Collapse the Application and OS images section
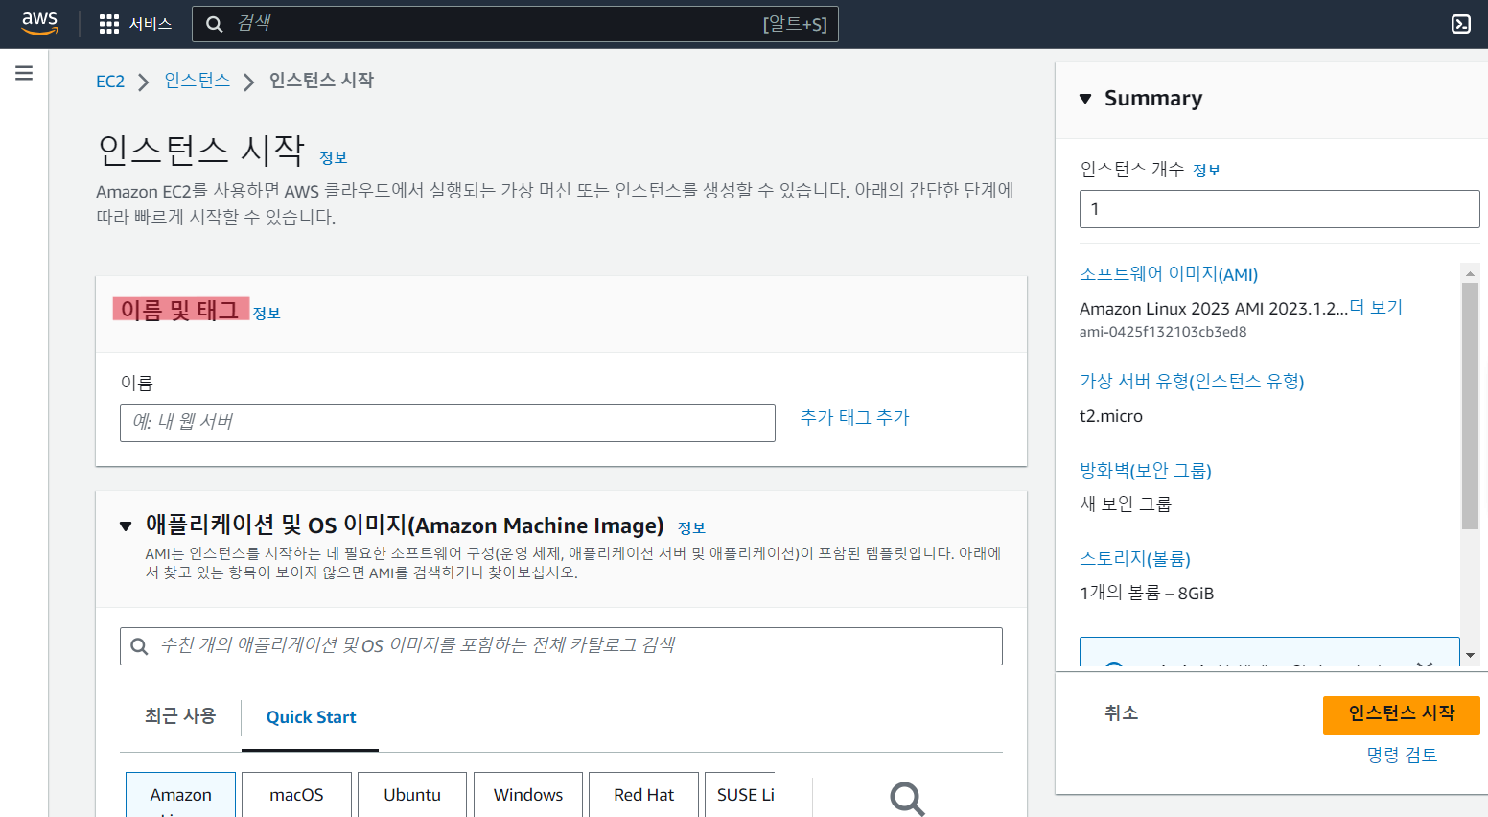This screenshot has width=1488, height=817. click(x=126, y=525)
